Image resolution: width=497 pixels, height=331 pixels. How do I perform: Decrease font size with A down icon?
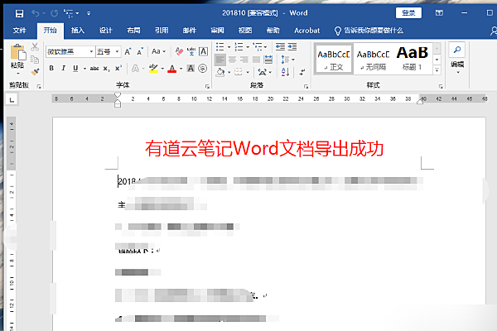pos(140,51)
